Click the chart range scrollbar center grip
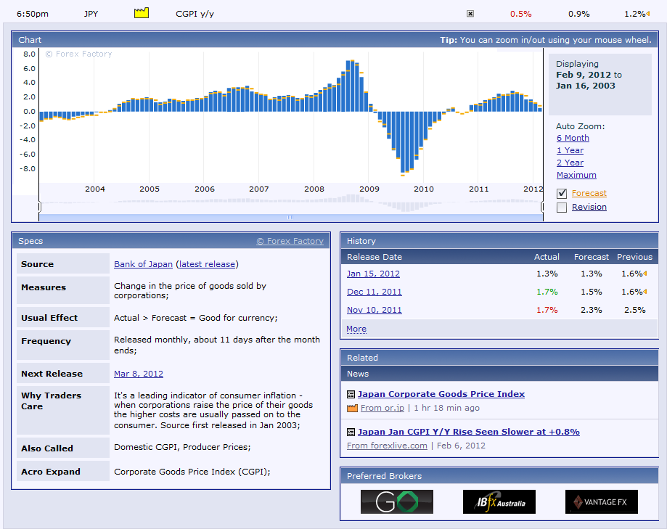This screenshot has width=667, height=529. (290, 217)
